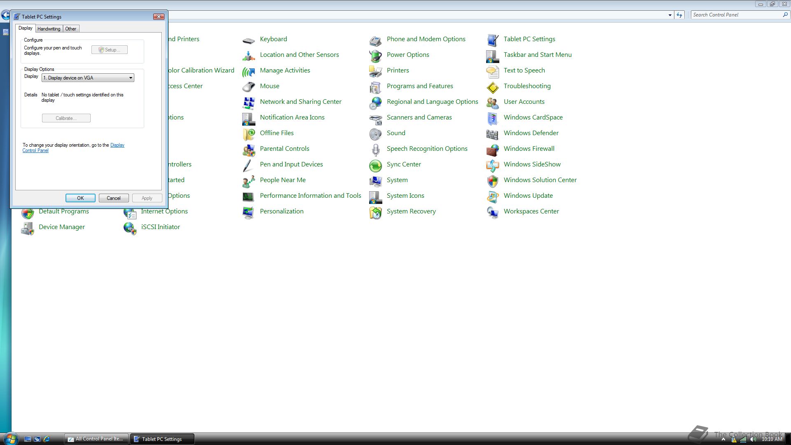The width and height of the screenshot is (791, 445).
Task: Select the Display tab
Action: [26, 28]
